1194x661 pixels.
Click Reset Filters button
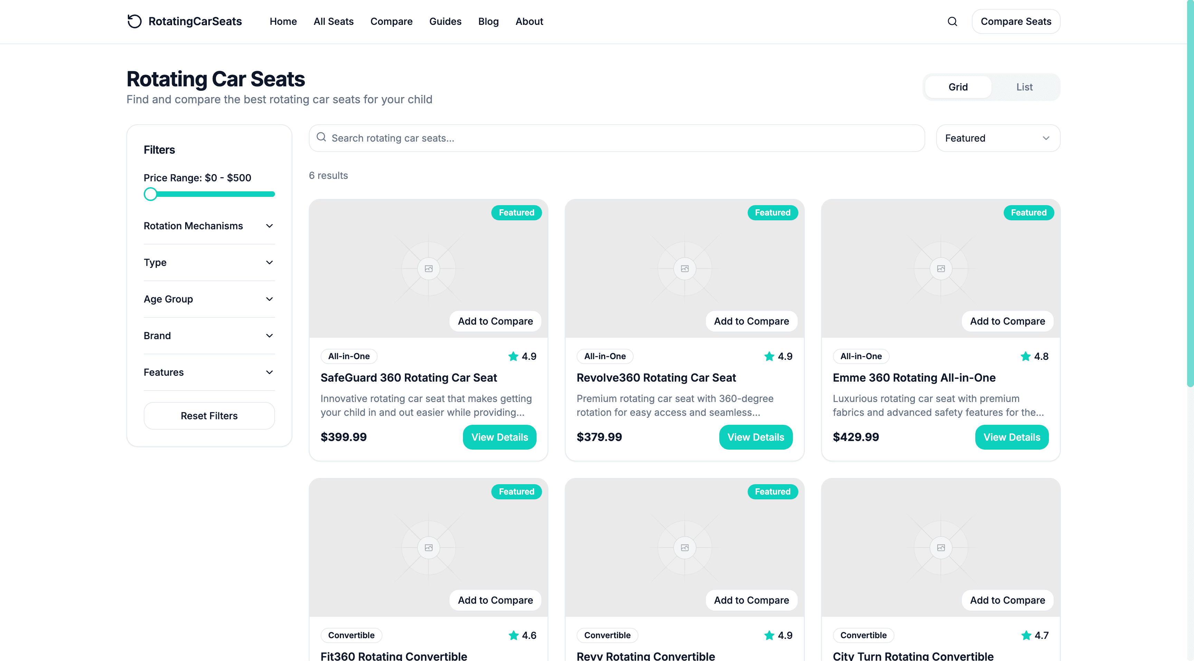click(209, 415)
